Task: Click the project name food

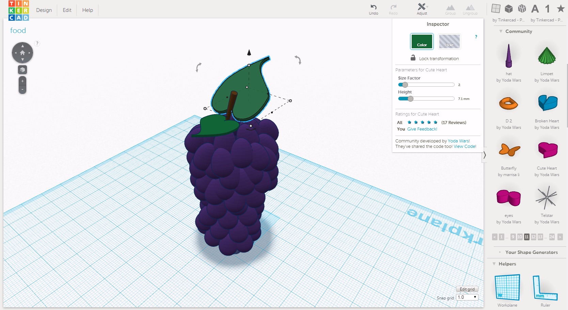Action: [18, 31]
